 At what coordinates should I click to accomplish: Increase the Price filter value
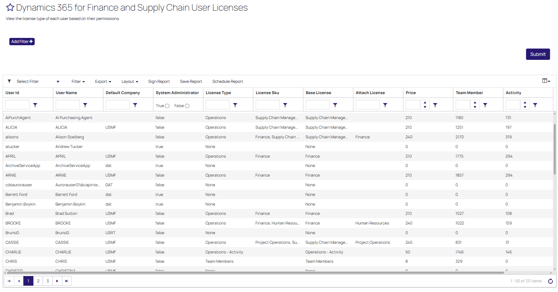point(425,103)
